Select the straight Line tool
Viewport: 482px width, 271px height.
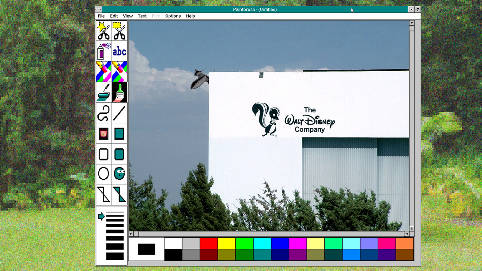tap(120, 113)
